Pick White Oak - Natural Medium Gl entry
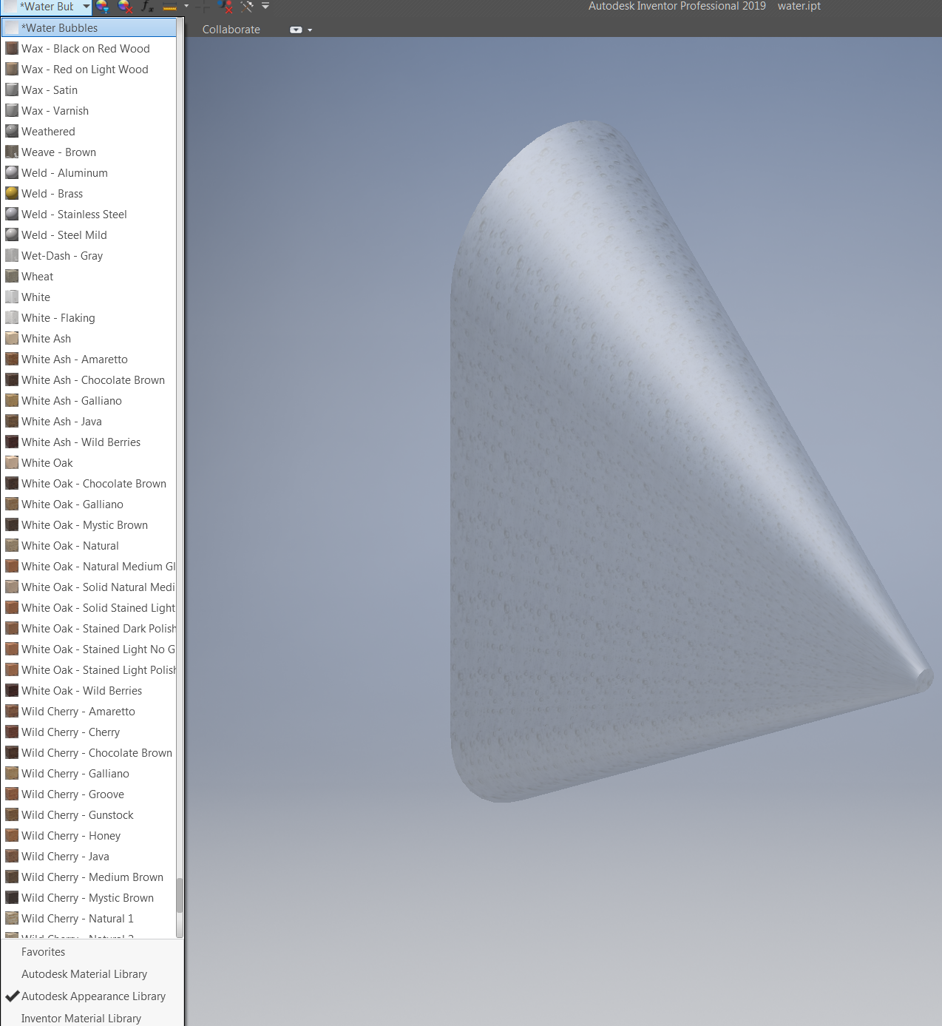Screen dimensions: 942x1026 [x=89, y=567]
